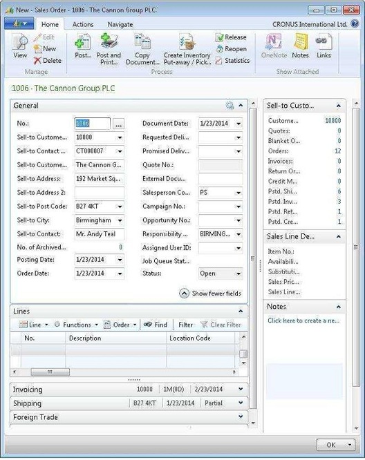Viewport: 365px width, 460px height.
Task: Open order Statistics
Action: 232,60
